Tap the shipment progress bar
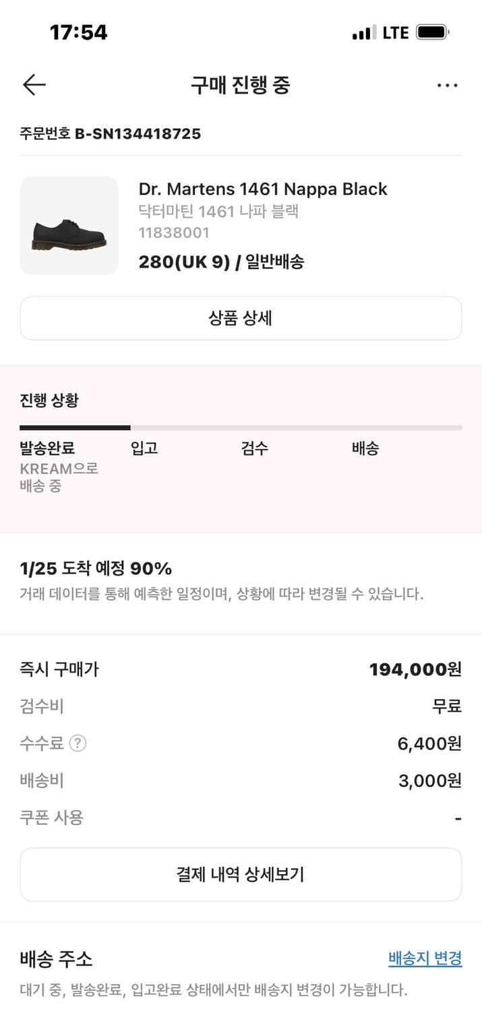This screenshot has width=482, height=1011. [x=241, y=428]
